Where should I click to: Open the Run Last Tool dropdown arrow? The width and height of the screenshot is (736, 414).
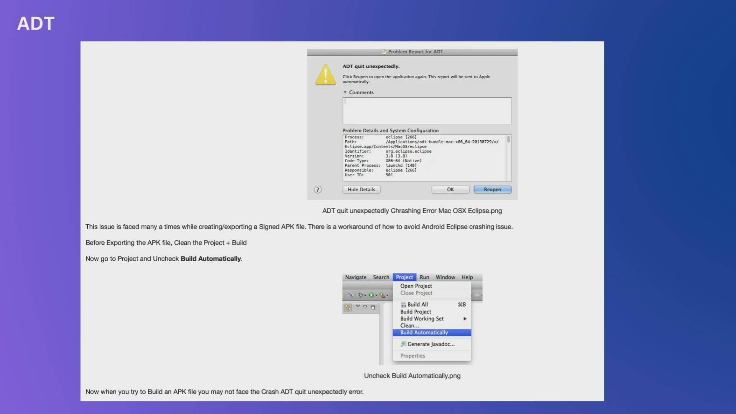pos(387,296)
